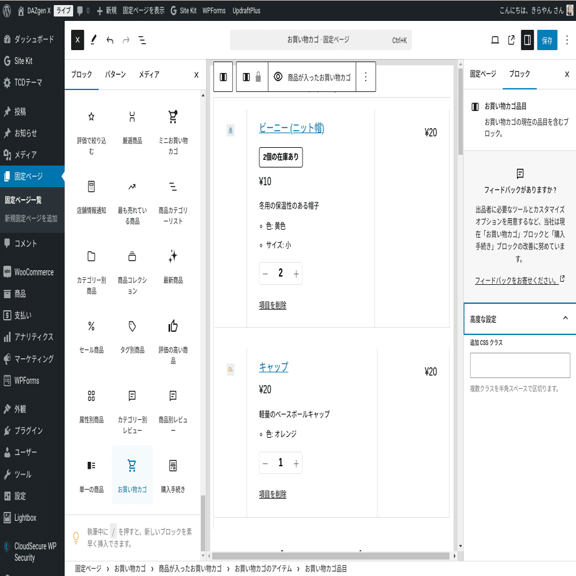Viewport: 576px width, 576px height.
Task: Select the 購入手続き block icon
Action: pos(172,466)
